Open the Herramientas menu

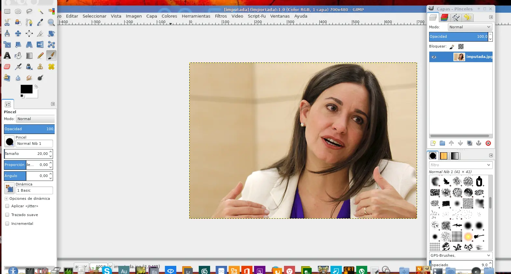pos(196,16)
